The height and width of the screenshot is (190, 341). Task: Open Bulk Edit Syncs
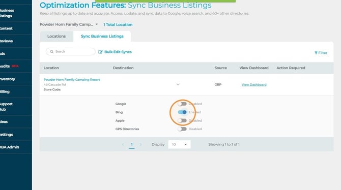115,52
